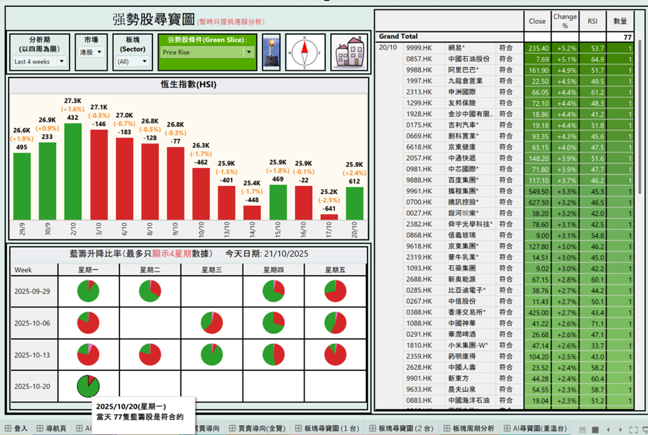Screen dimensions: 648x435
Task: Click the fullscreen icon in the bottom status bar
Action: tap(633, 429)
